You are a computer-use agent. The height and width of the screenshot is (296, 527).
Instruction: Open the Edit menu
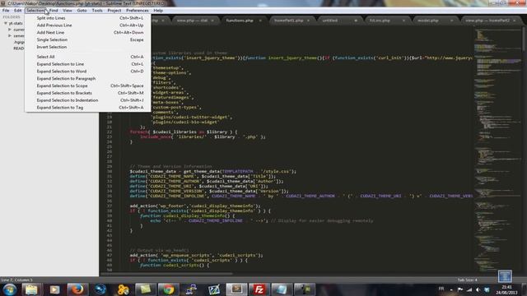coord(18,11)
